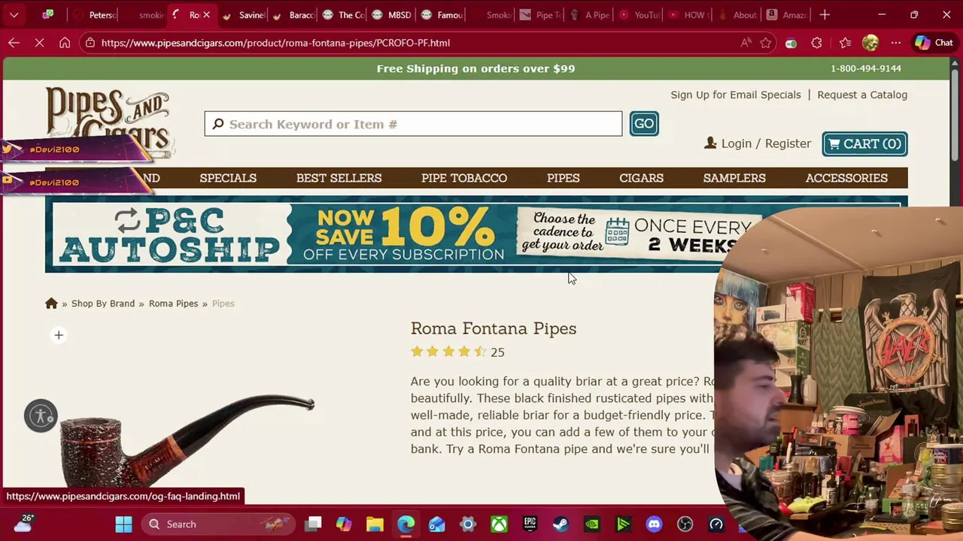This screenshot has height=541, width=963.
Task: Click Login / Register link
Action: (758, 144)
